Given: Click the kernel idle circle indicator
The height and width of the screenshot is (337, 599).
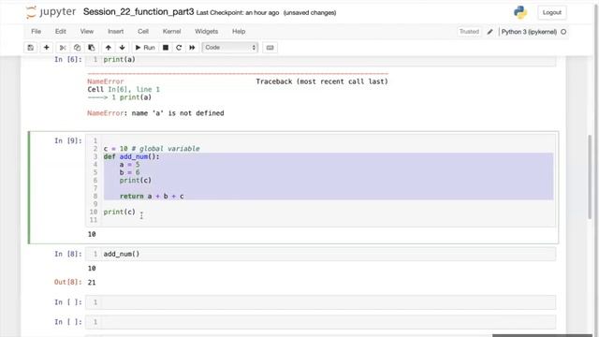Looking at the screenshot, I should pos(563,32).
